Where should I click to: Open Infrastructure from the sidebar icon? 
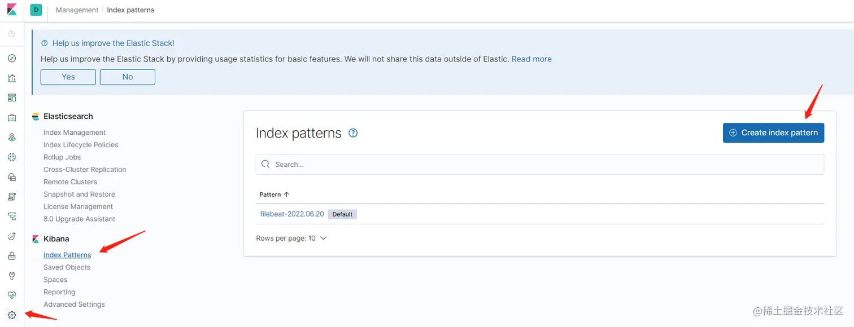[x=12, y=177]
